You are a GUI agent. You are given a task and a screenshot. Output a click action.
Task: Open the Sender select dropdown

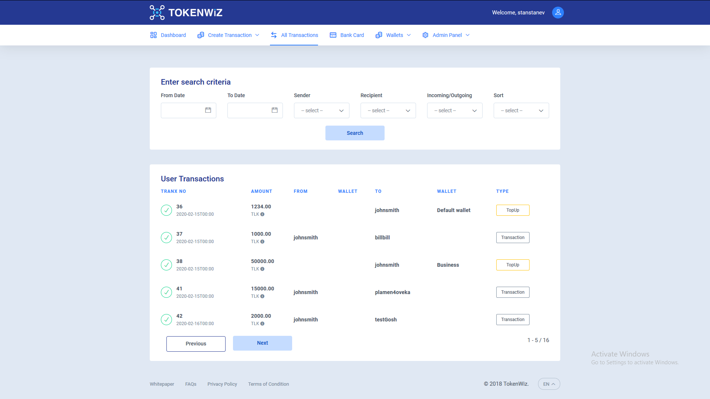tap(321, 110)
